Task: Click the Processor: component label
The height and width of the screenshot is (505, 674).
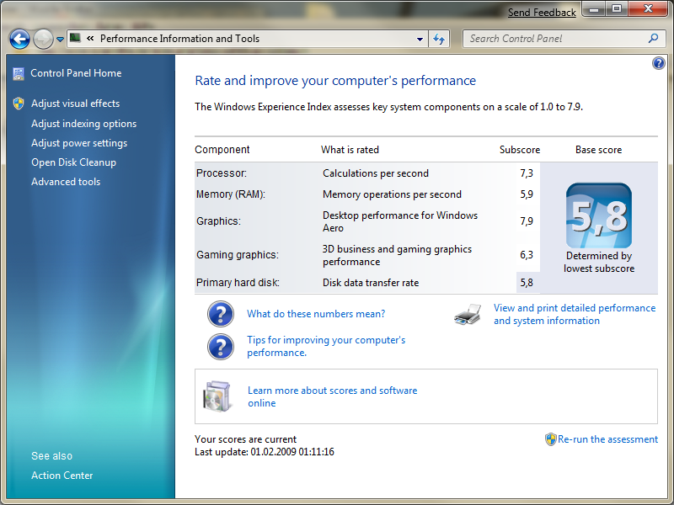Action: tap(222, 173)
